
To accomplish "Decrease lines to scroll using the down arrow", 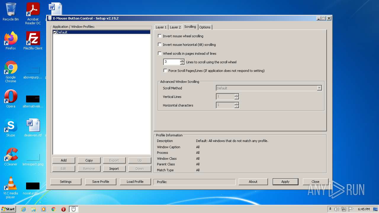I will tap(182, 63).
